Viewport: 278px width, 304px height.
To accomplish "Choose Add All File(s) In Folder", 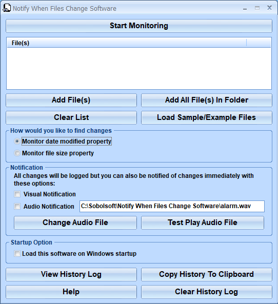I will pos(207,100).
